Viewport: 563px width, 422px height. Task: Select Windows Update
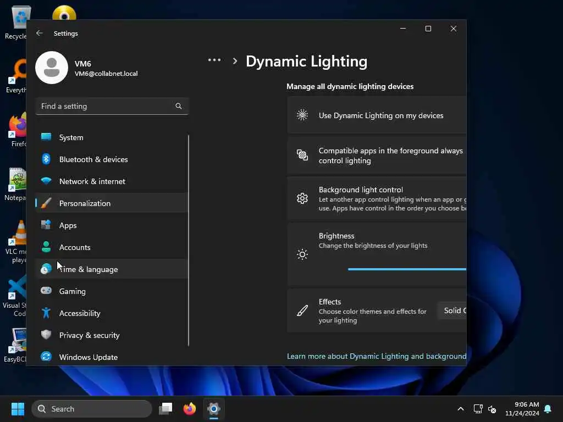coord(112,357)
